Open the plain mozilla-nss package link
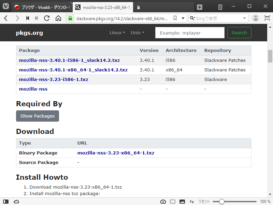This screenshot has width=273, height=205. pyautogui.click(x=33, y=89)
